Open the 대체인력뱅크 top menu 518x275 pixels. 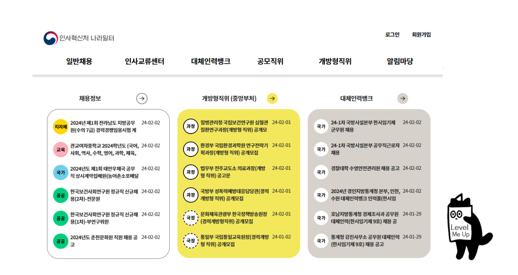point(211,61)
